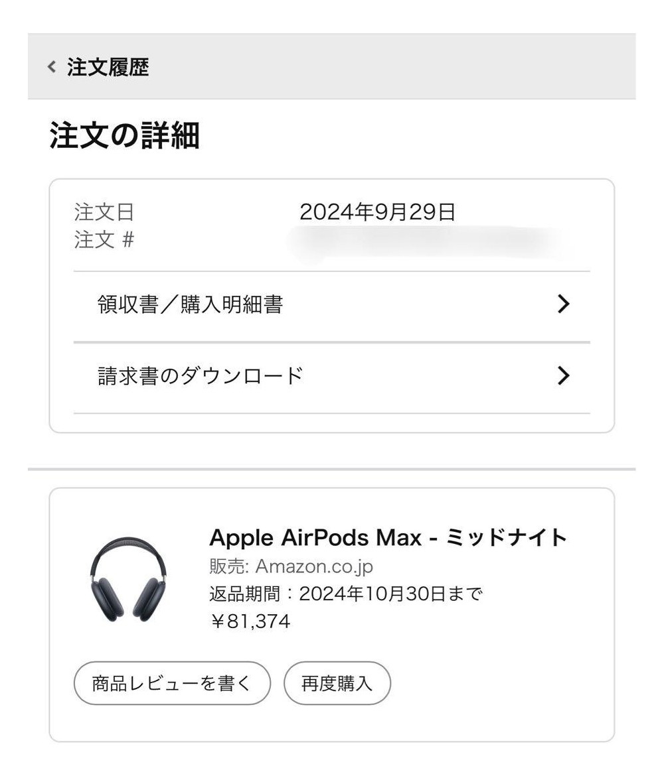Open the 注文履歴 order history link

pos(108,67)
